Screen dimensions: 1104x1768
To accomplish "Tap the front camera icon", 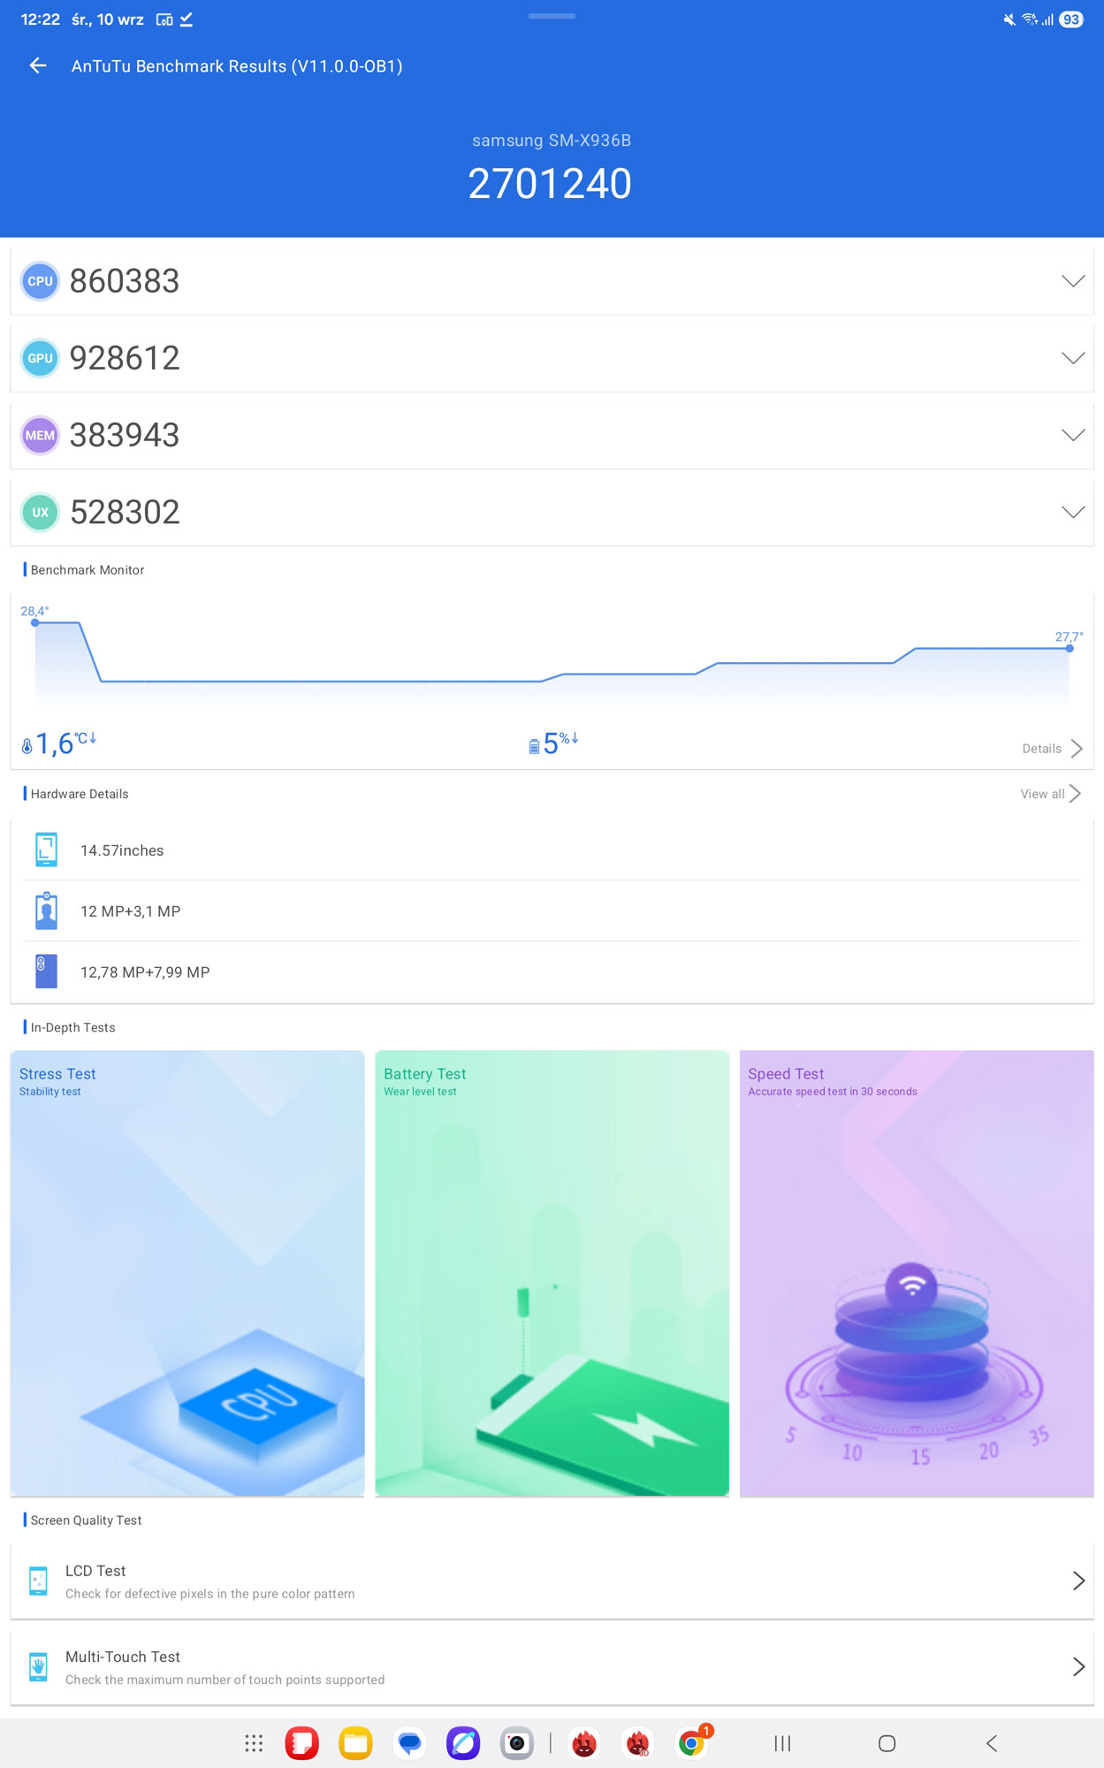I will [x=46, y=911].
